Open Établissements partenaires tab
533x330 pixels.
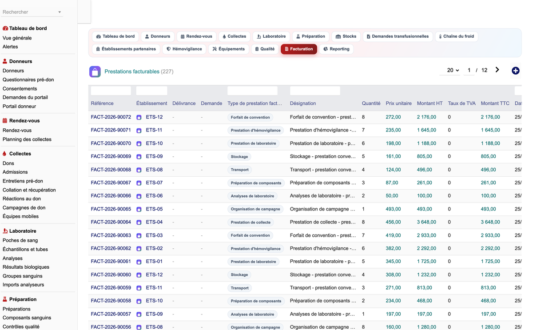126,49
